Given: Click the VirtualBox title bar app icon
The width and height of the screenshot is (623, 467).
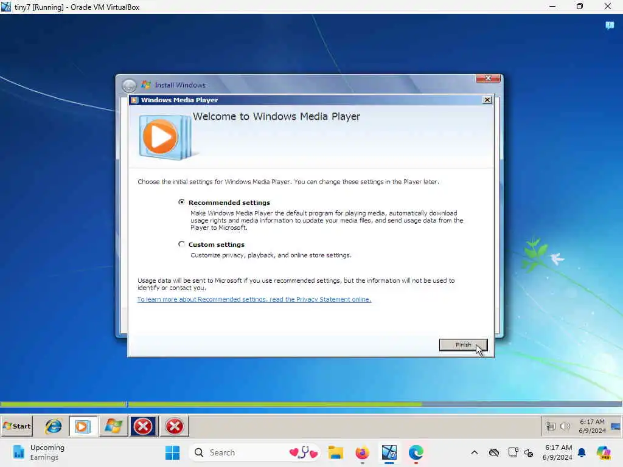Looking at the screenshot, I should pyautogui.click(x=6, y=7).
